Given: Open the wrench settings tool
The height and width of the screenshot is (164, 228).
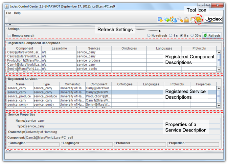Looking at the screenshot, I should pos(180,20).
